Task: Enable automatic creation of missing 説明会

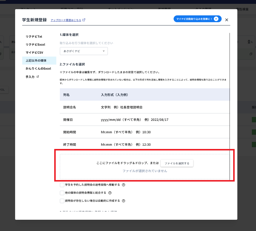Action: click(63, 200)
